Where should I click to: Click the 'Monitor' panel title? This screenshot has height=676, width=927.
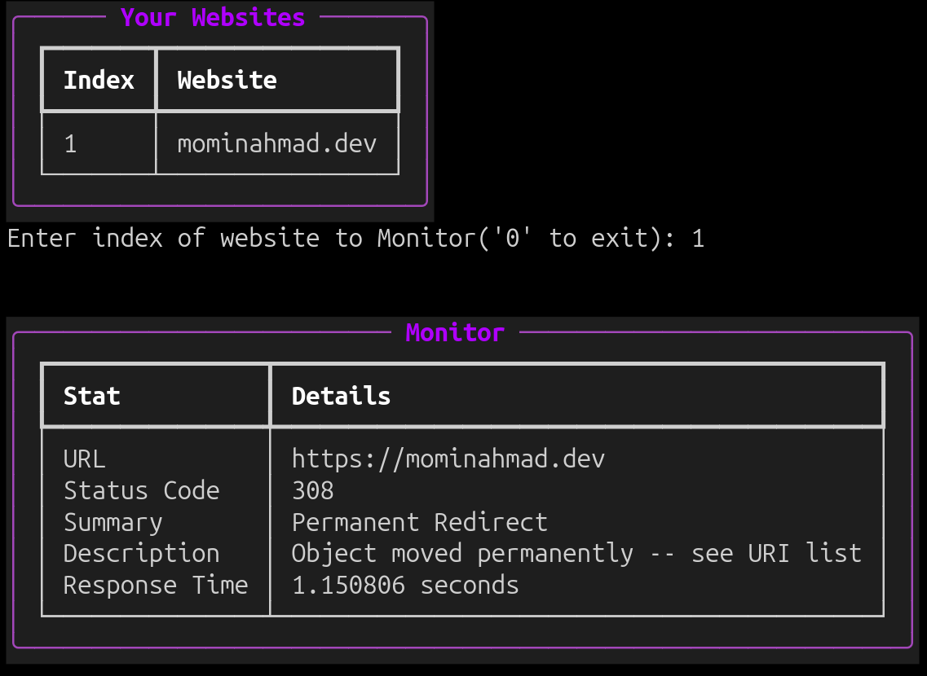tap(455, 332)
